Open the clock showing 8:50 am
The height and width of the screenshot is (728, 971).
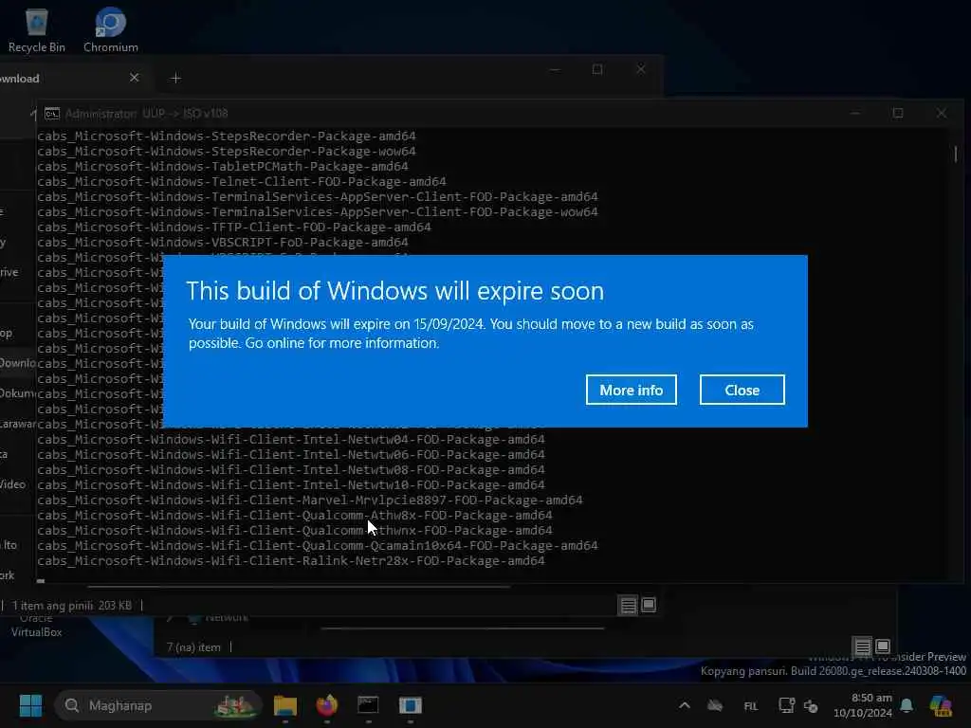click(862, 705)
